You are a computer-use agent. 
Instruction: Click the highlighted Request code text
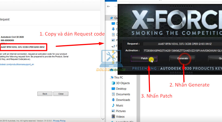[23, 47]
